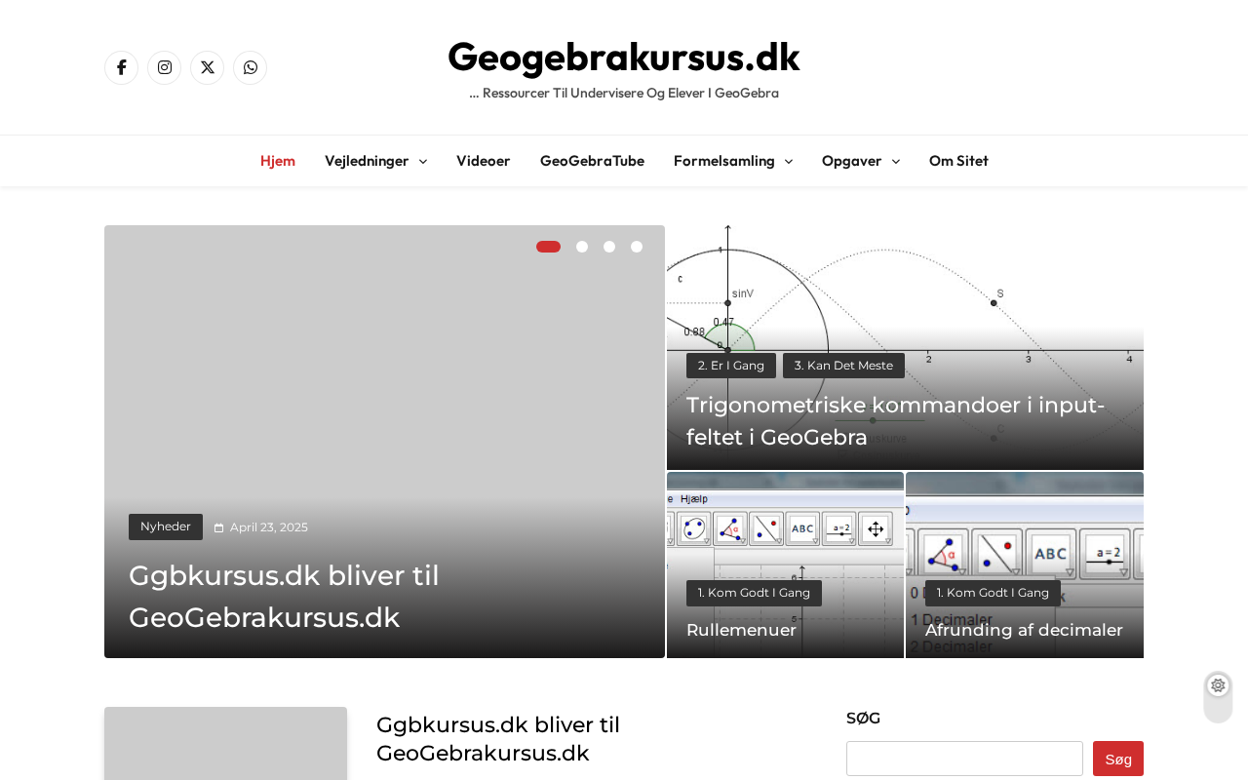Click the gear settings icon at right edge

pos(1218,685)
